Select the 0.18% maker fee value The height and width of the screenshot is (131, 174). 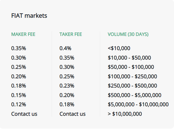[18, 86]
